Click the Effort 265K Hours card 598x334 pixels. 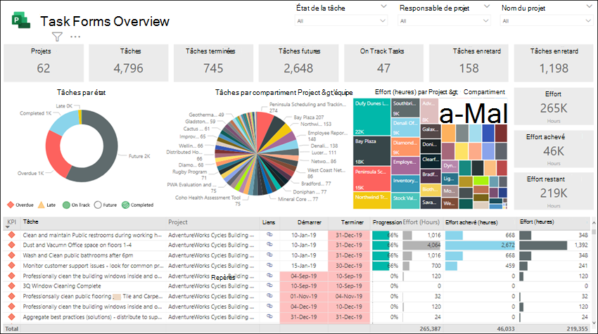point(554,106)
